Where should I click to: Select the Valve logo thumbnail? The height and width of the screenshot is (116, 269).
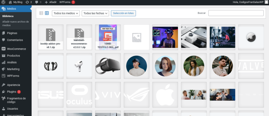[251, 66]
